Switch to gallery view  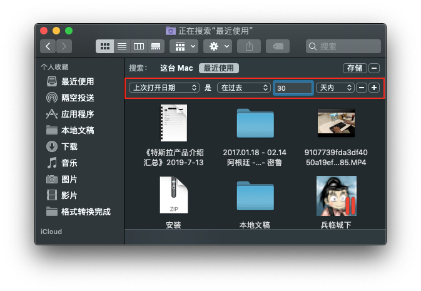(156, 46)
